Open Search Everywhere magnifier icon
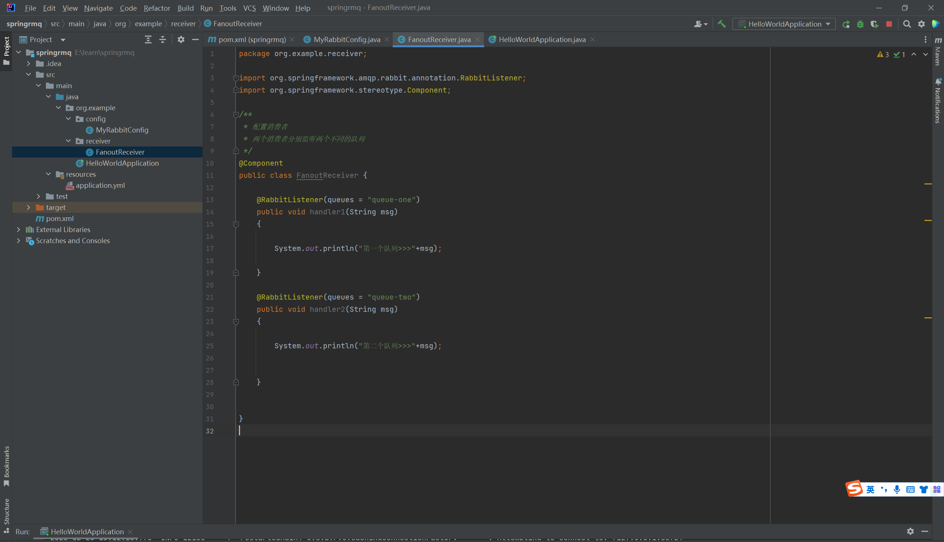 [907, 24]
